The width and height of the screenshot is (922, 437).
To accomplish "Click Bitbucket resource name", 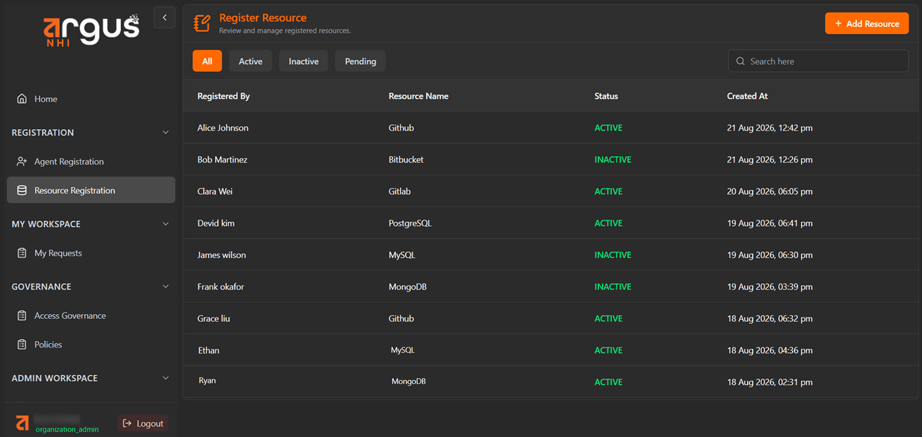I will point(406,160).
